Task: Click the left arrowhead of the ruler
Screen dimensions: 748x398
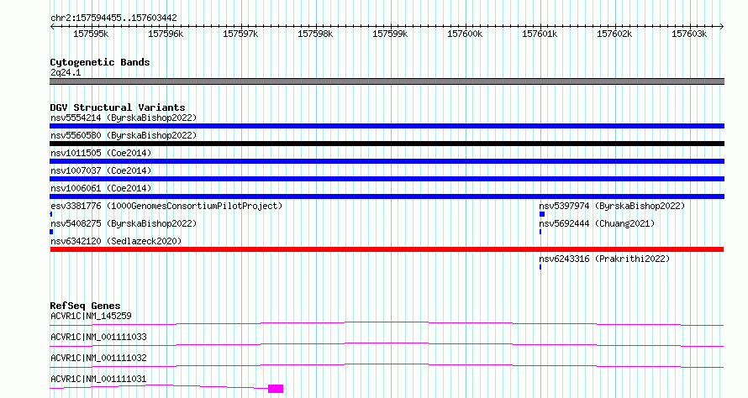Action: point(52,26)
